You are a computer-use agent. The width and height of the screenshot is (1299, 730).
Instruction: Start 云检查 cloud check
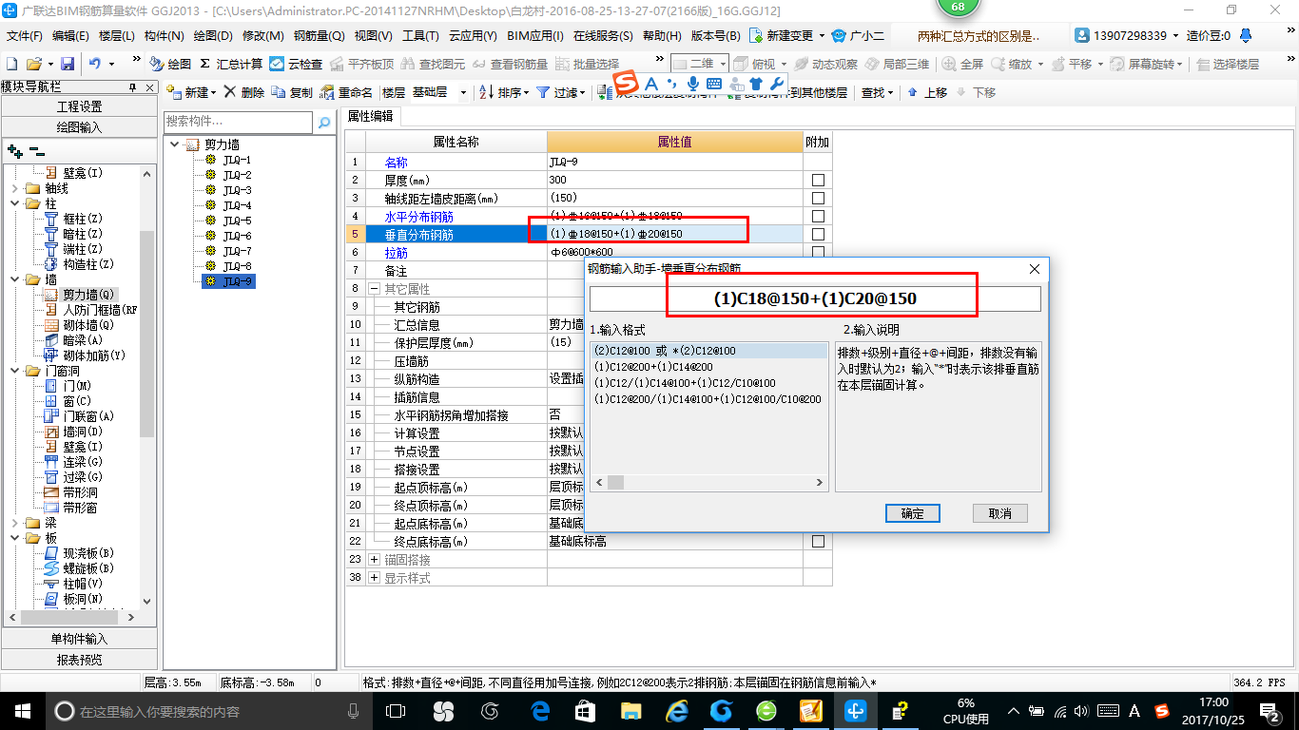point(297,65)
